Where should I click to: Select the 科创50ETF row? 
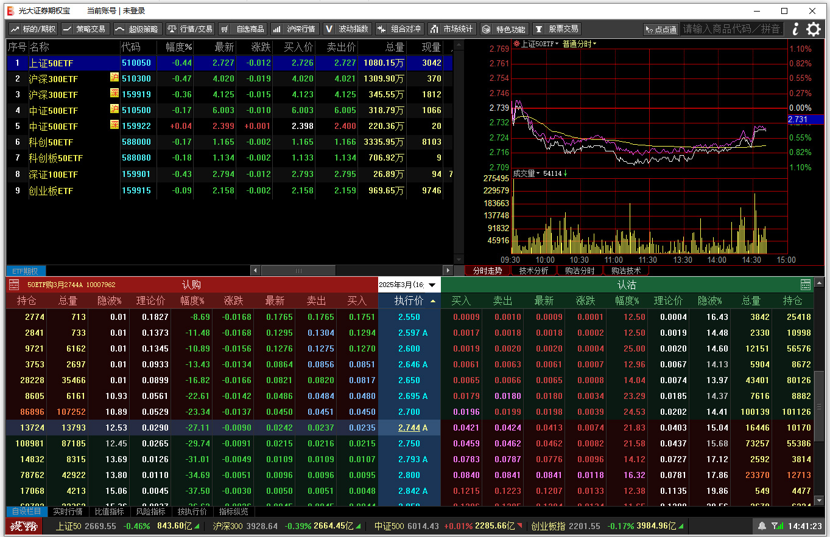(x=230, y=142)
